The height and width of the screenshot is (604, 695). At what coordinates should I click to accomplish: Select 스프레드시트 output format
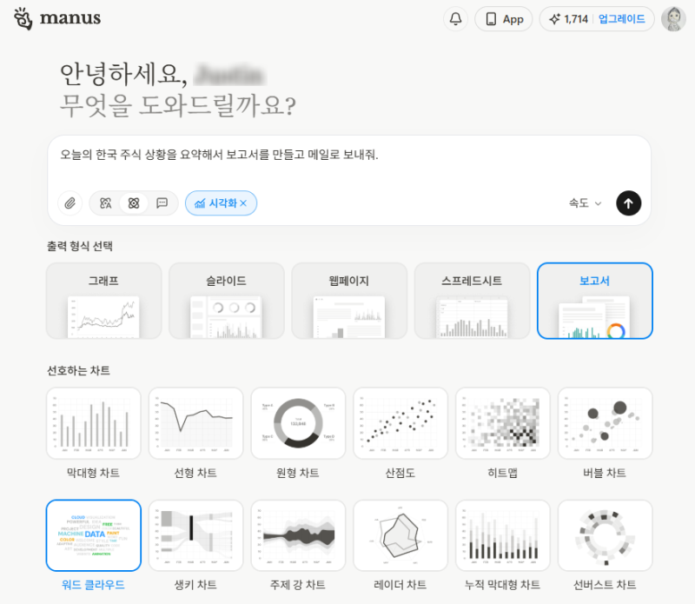(x=472, y=301)
